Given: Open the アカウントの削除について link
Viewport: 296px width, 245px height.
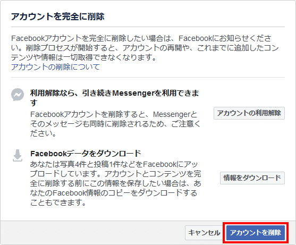Looking at the screenshot, I should tap(55, 67).
